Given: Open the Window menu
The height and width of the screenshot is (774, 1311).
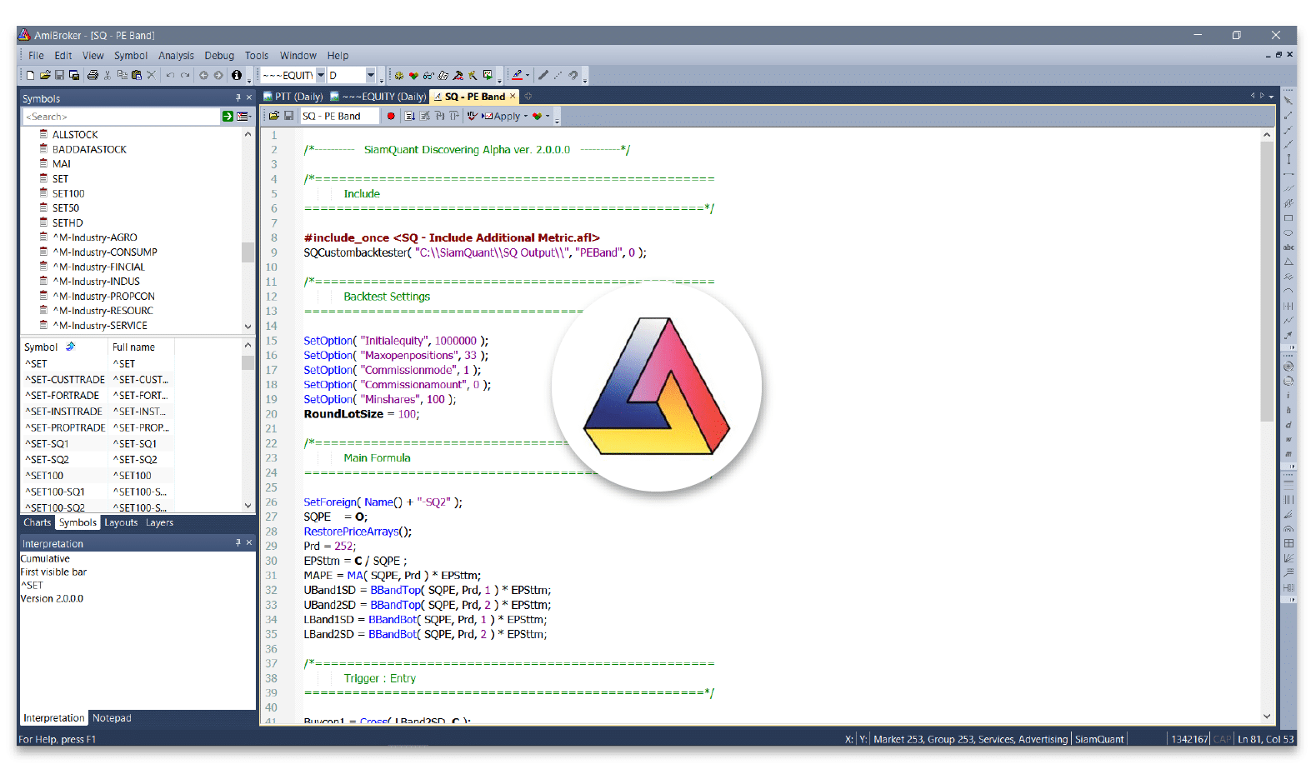Looking at the screenshot, I should tap(298, 56).
